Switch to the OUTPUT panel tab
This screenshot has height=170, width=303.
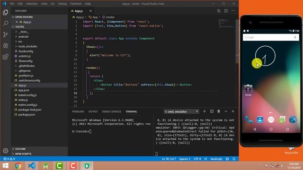click(x=93, y=111)
